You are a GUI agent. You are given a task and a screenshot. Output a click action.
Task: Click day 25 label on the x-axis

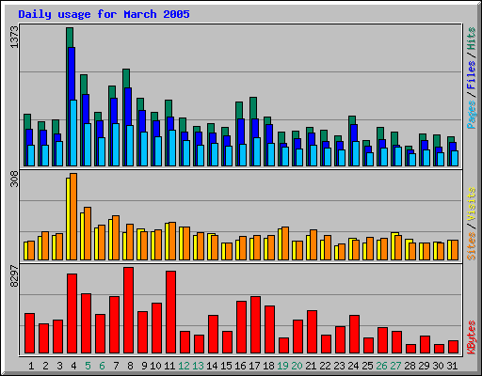367,366
